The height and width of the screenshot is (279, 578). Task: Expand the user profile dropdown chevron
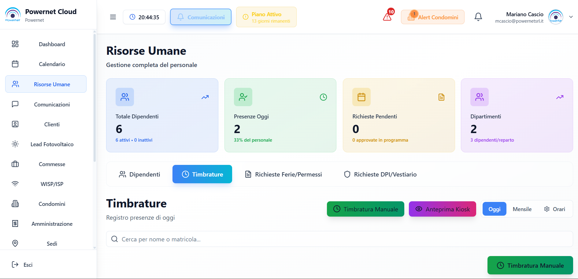(x=571, y=17)
